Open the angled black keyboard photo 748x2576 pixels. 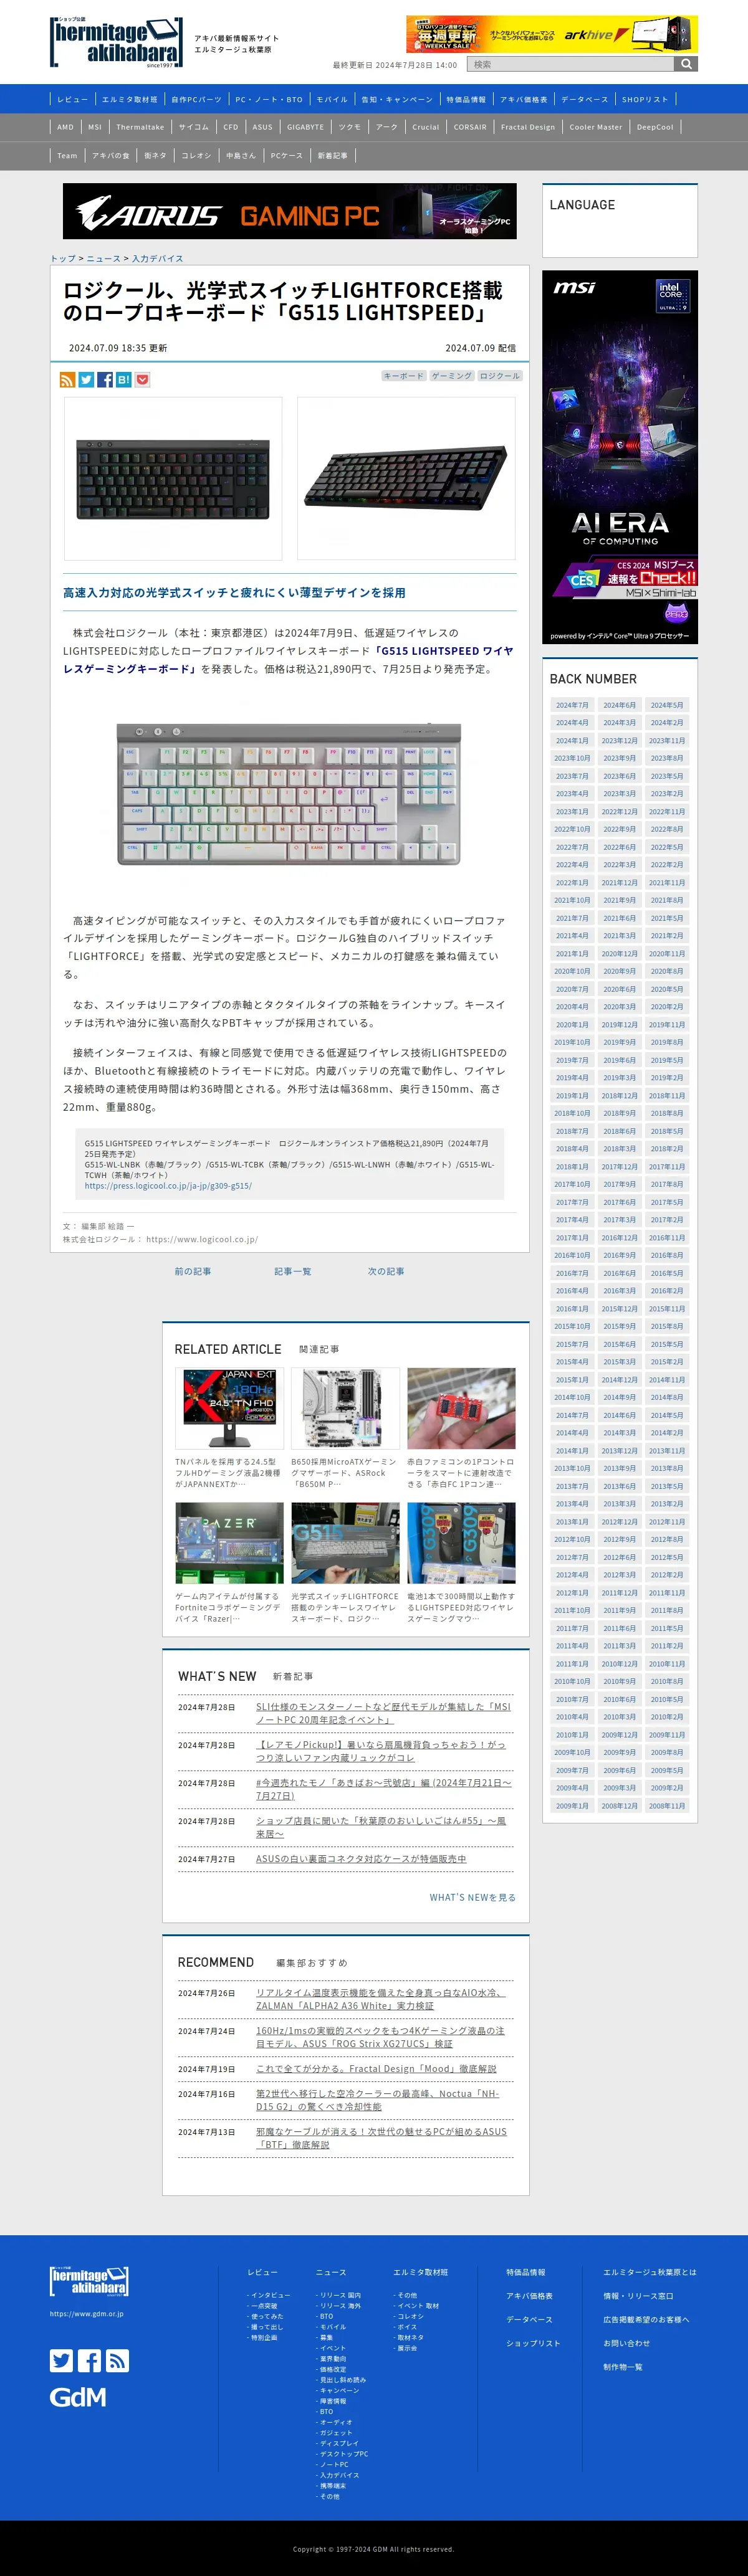click(x=406, y=478)
